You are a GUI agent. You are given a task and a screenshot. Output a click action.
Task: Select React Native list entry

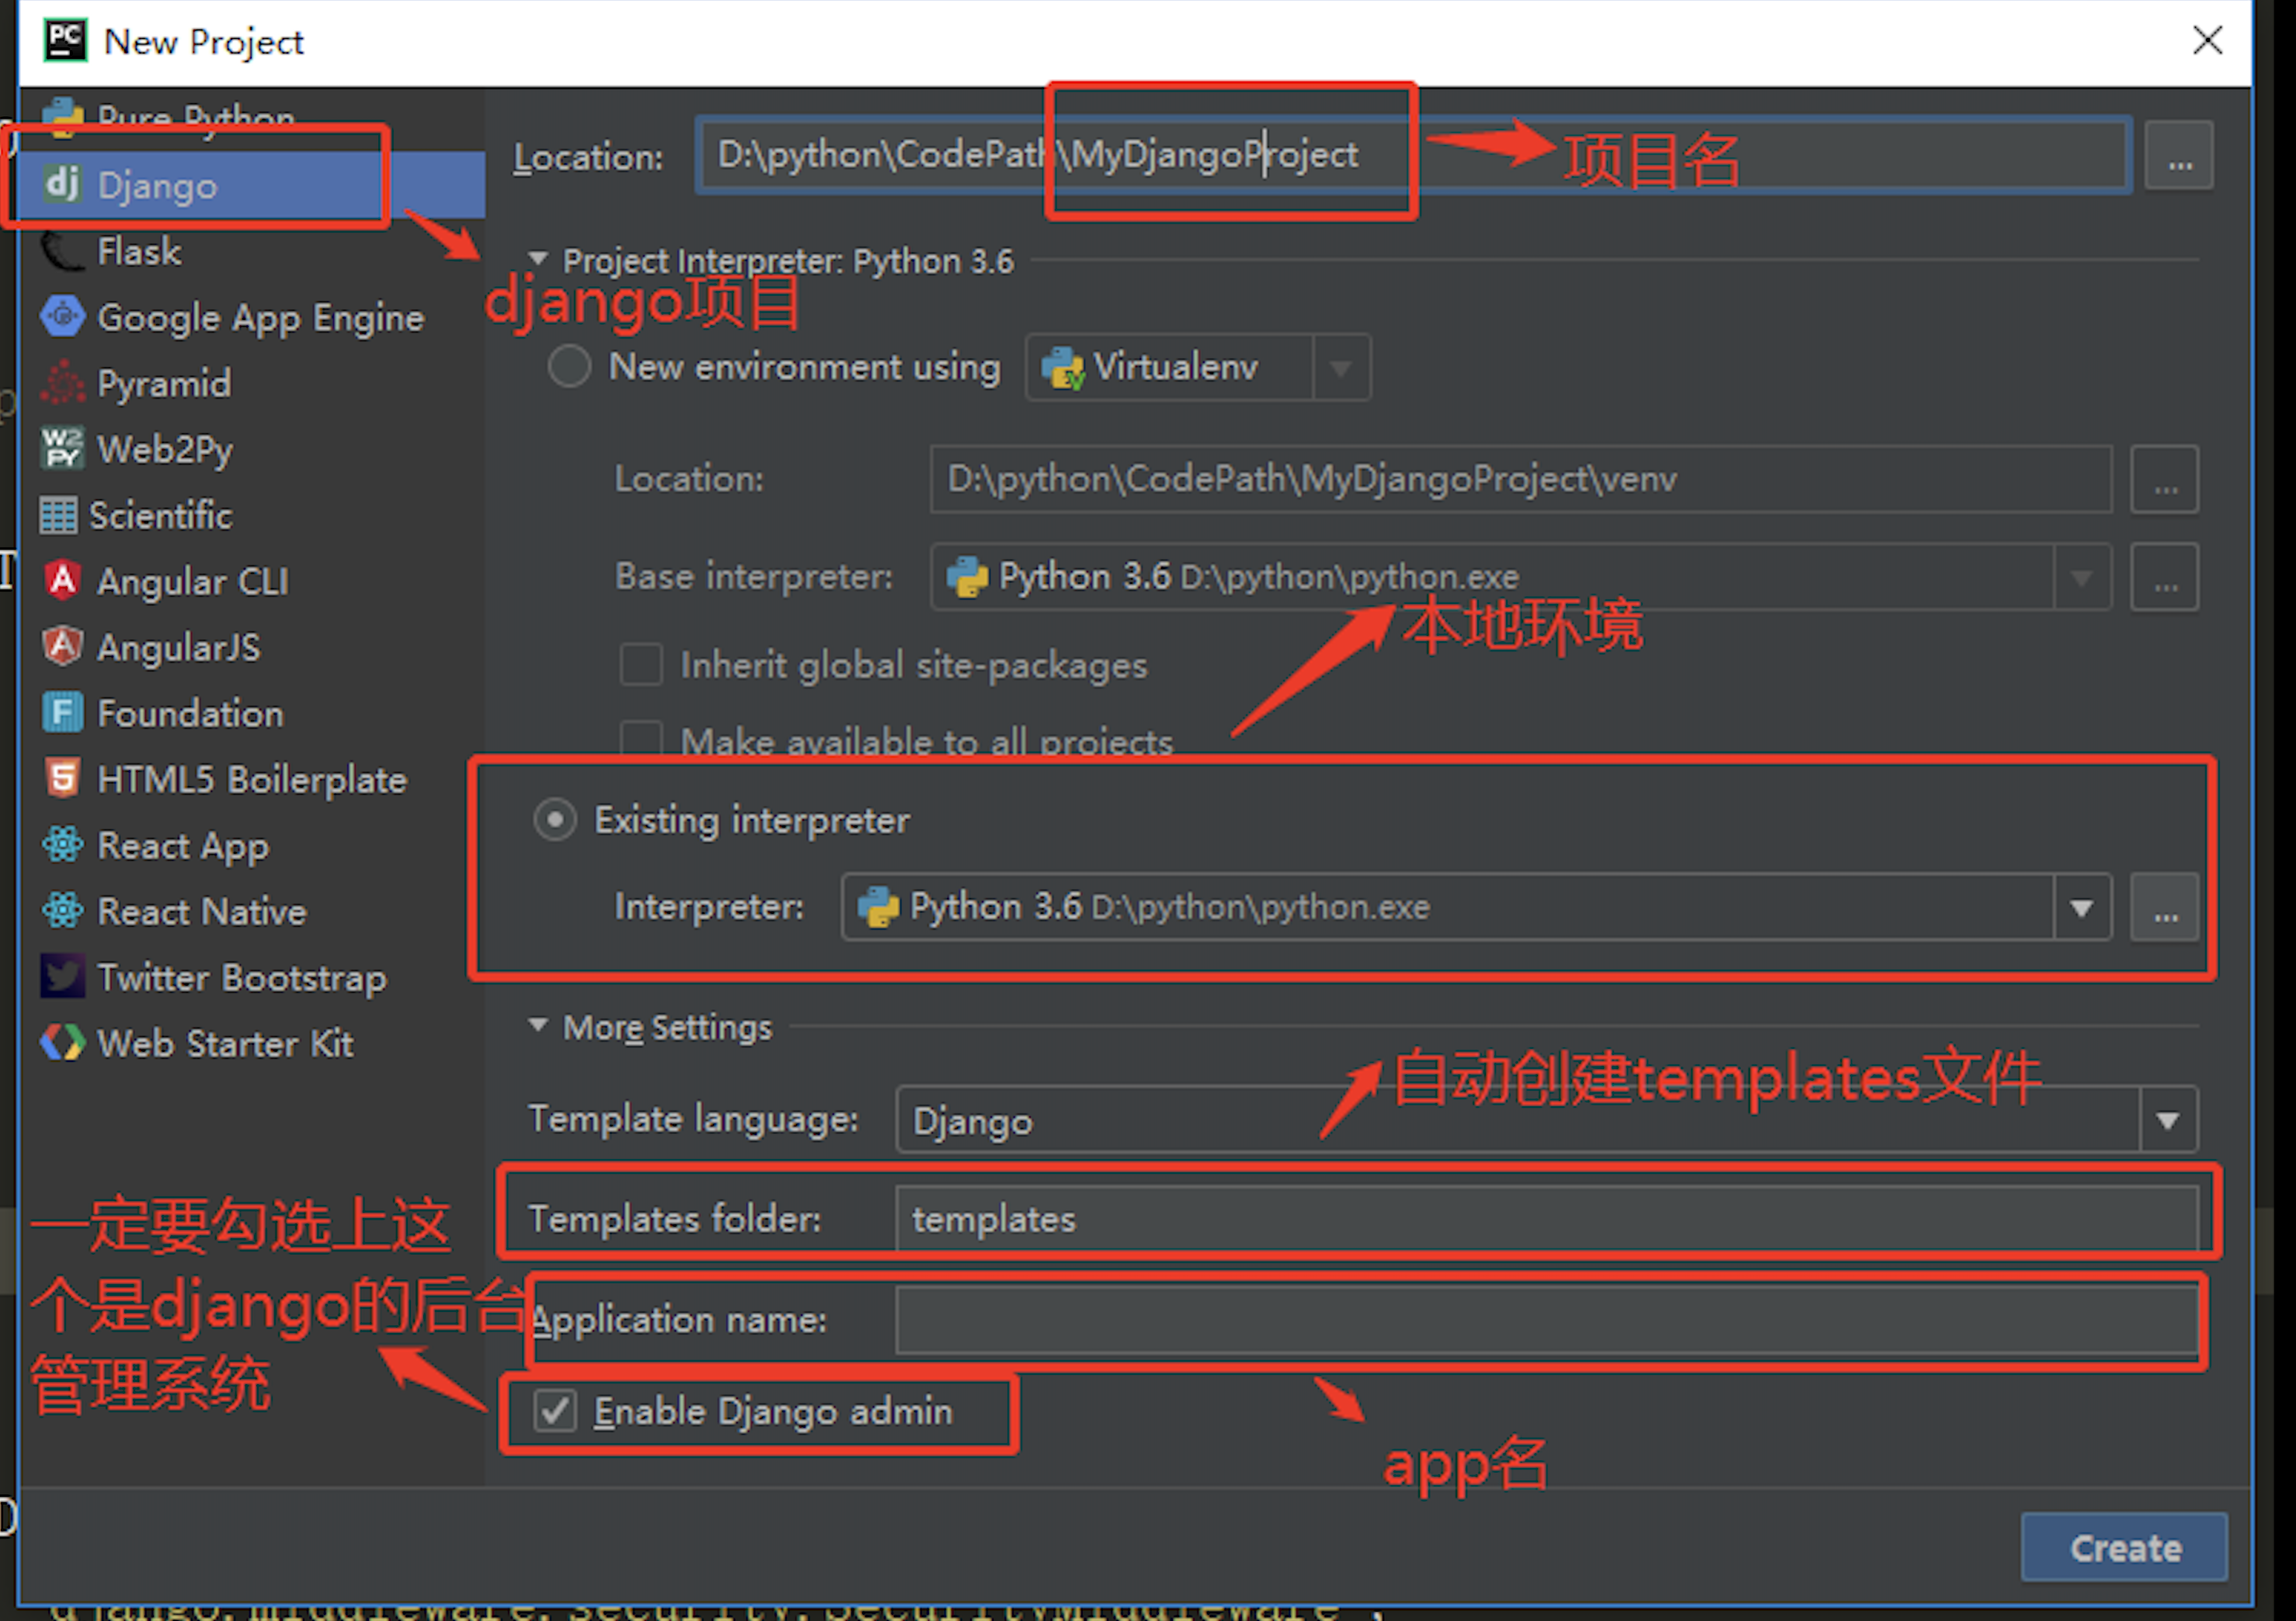[252, 911]
